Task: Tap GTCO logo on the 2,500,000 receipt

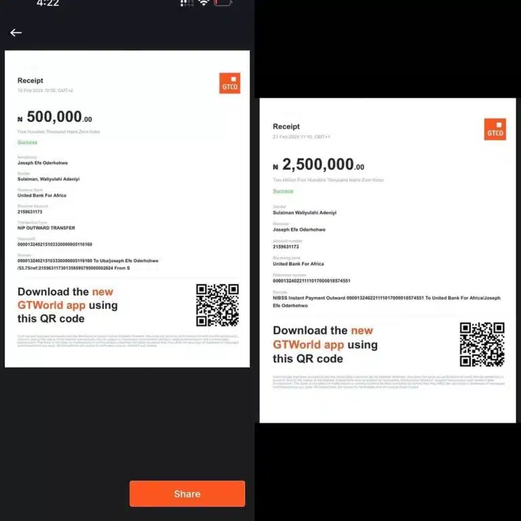Action: (495, 130)
